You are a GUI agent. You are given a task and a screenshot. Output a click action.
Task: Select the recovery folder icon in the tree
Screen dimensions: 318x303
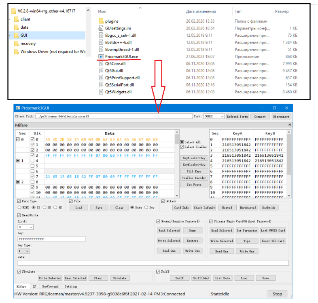16,44
